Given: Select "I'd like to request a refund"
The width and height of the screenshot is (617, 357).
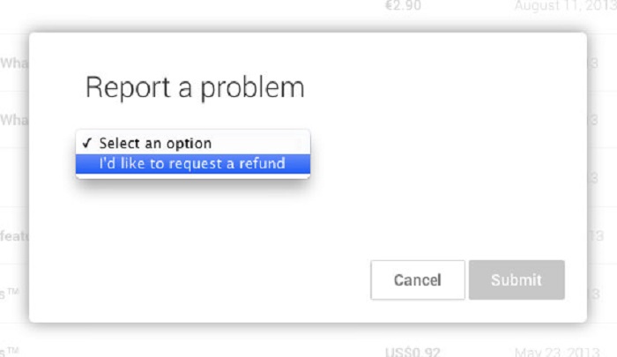Looking at the screenshot, I should click(x=193, y=163).
